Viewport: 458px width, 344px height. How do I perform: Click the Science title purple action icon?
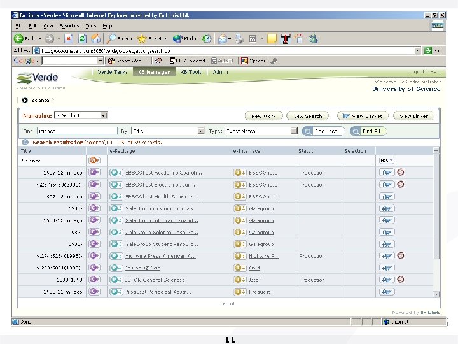coord(94,160)
